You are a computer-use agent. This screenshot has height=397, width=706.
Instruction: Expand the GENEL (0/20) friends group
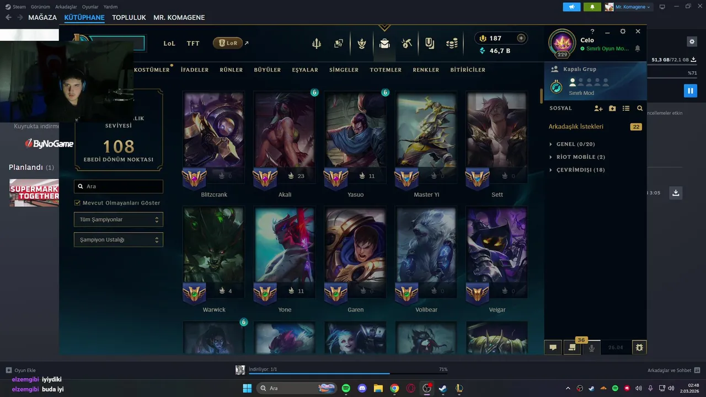pos(577,144)
